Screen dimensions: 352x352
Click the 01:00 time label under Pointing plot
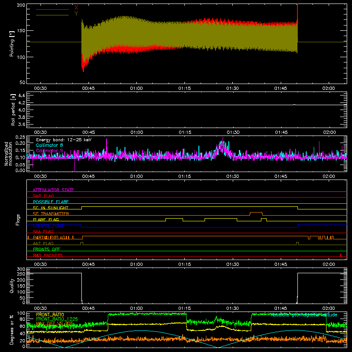136,88
